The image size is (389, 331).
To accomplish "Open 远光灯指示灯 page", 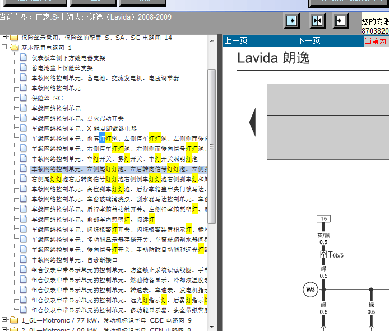I will (x=119, y=301).
